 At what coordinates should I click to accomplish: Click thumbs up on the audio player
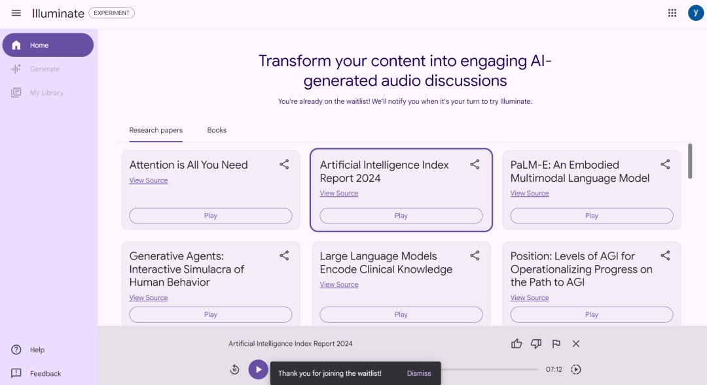pos(517,344)
